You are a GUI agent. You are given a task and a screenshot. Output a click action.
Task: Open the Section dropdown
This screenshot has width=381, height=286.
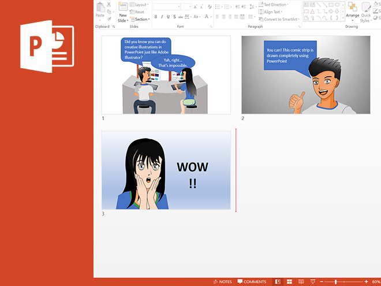140,19
